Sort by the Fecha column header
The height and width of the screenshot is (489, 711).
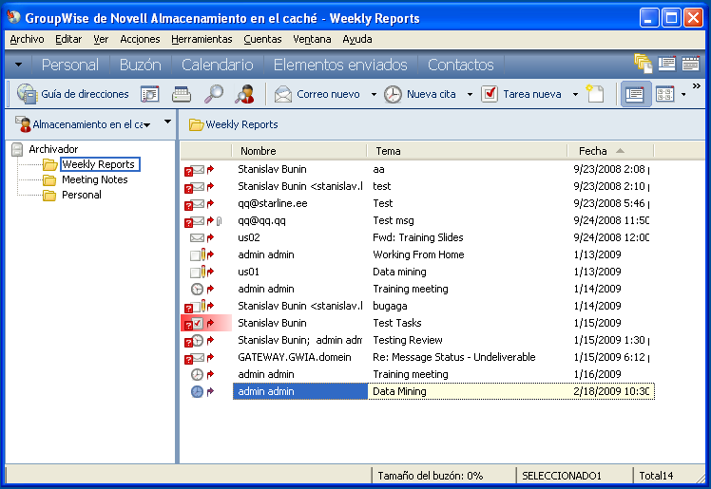tap(592, 151)
